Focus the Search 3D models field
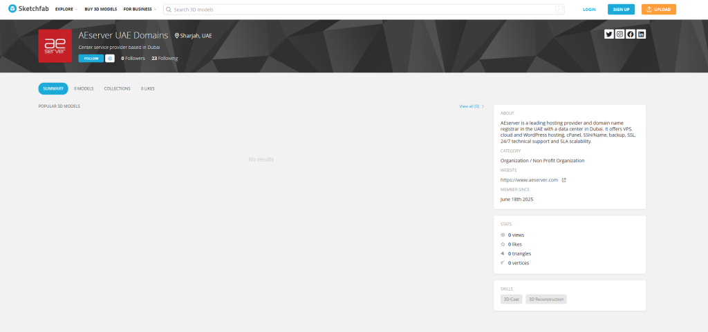Image resolution: width=708 pixels, height=332 pixels. tap(364, 10)
